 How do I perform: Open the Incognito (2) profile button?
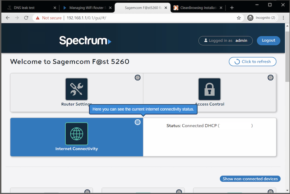262,18
